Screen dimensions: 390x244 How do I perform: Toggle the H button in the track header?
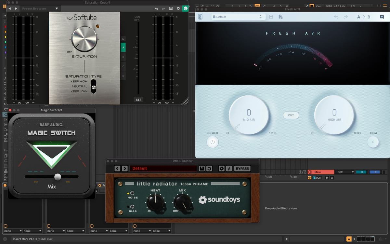(327, 178)
